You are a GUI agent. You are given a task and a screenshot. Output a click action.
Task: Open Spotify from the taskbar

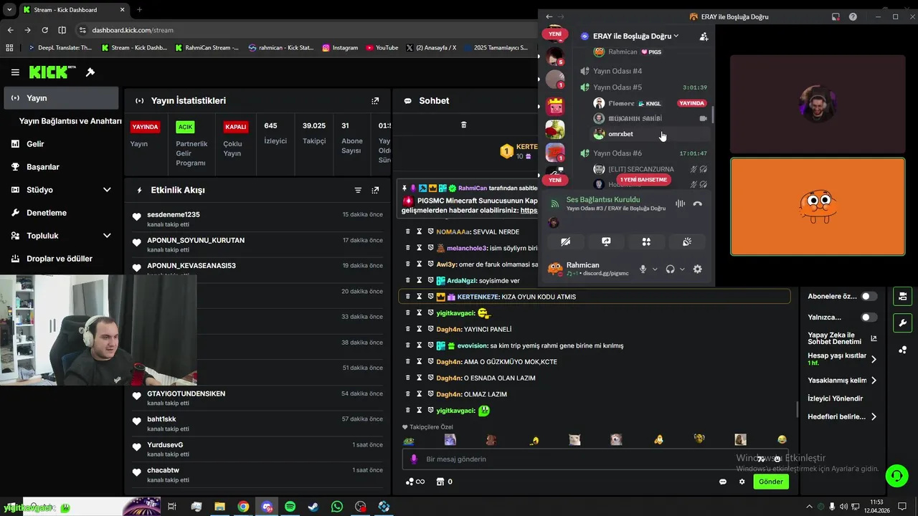tap(290, 507)
